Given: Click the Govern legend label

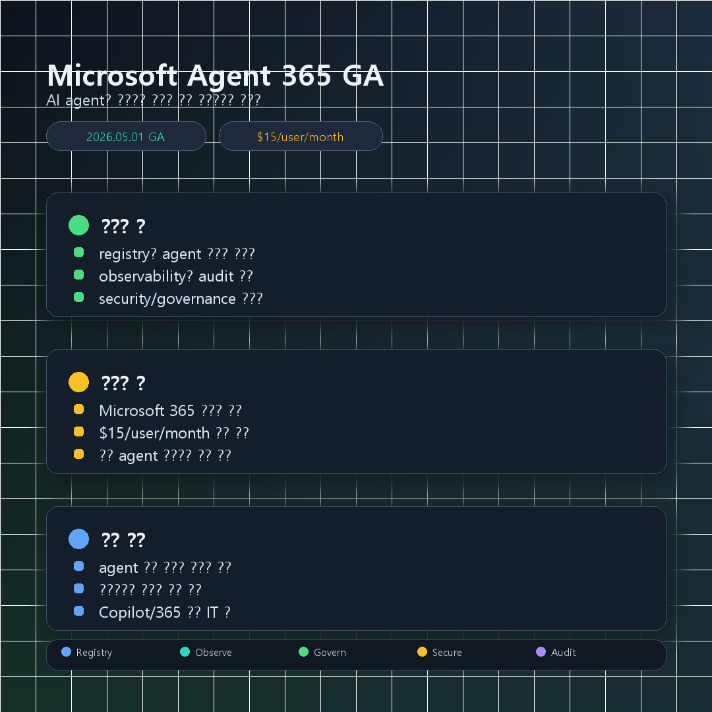Looking at the screenshot, I should coord(330,653).
